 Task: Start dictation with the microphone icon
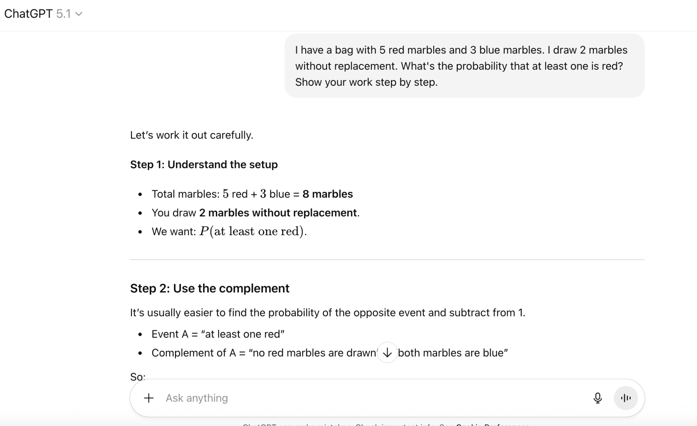pyautogui.click(x=597, y=398)
